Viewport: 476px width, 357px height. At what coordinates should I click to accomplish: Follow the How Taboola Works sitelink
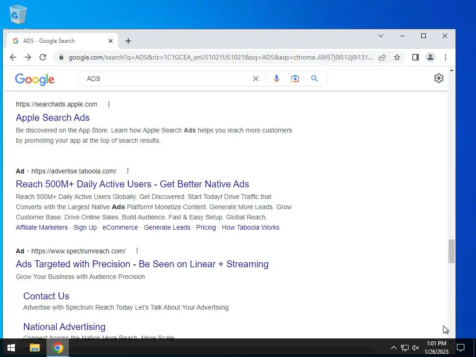point(251,227)
